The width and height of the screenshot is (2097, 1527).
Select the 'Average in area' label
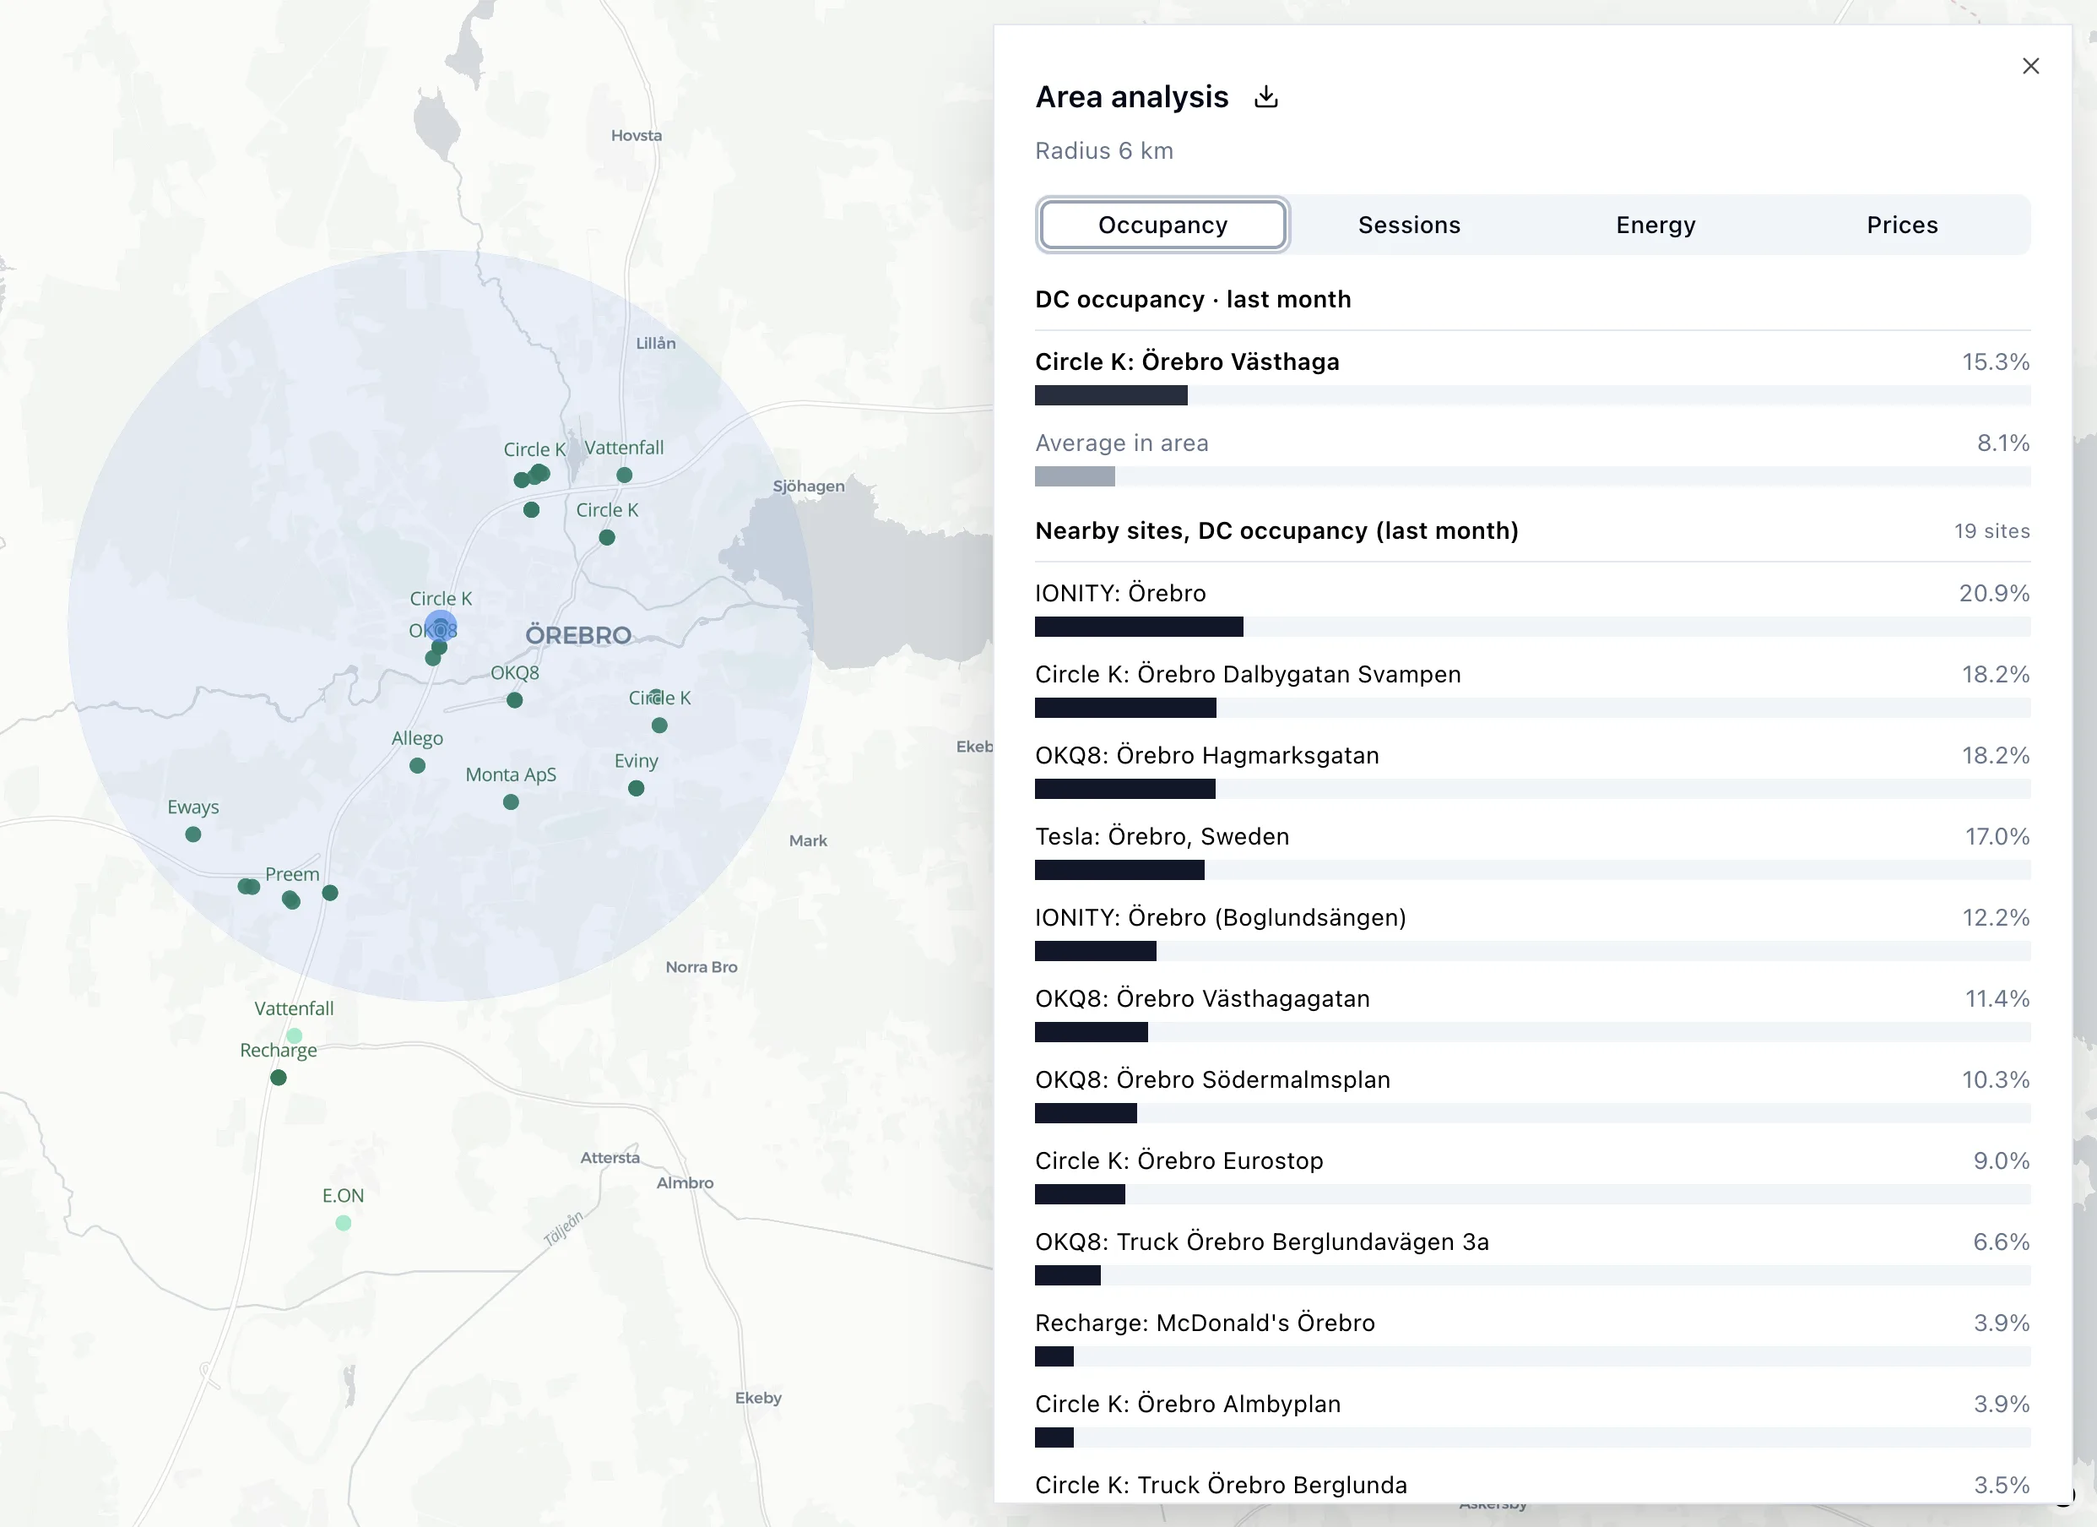pos(1122,443)
